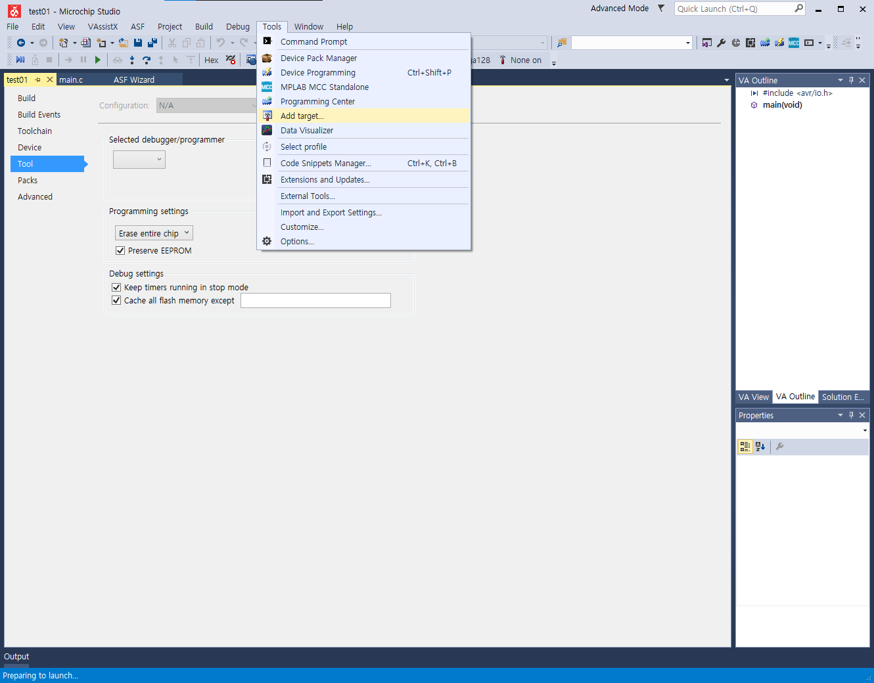
Task: Select Device Programming menu entry
Action: pos(364,72)
